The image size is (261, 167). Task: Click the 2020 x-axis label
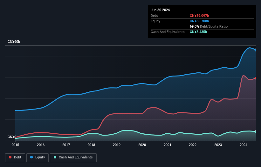tap(142, 145)
